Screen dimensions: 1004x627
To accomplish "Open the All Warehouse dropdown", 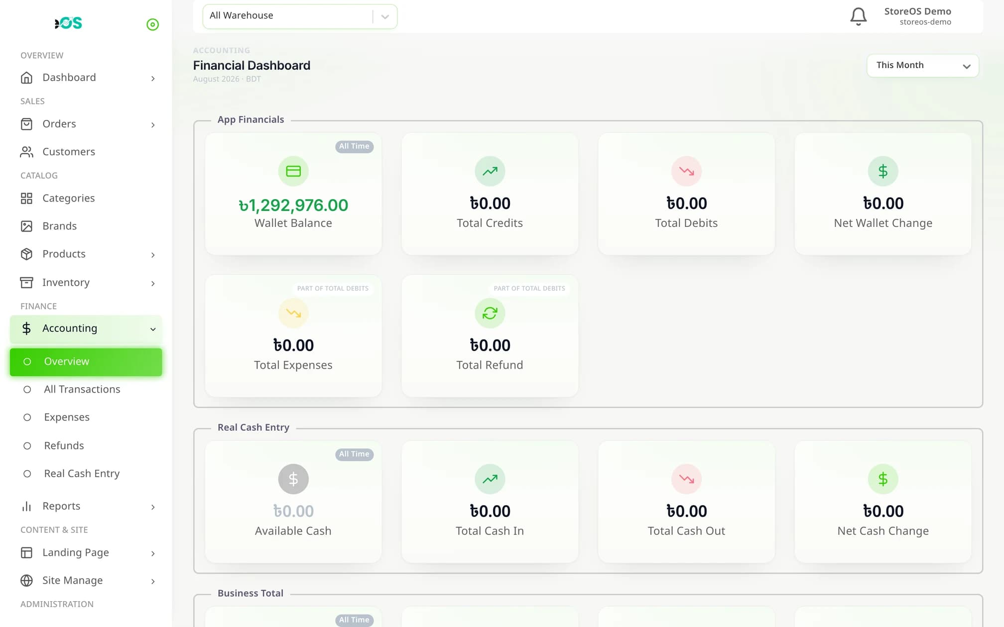I will [x=300, y=16].
